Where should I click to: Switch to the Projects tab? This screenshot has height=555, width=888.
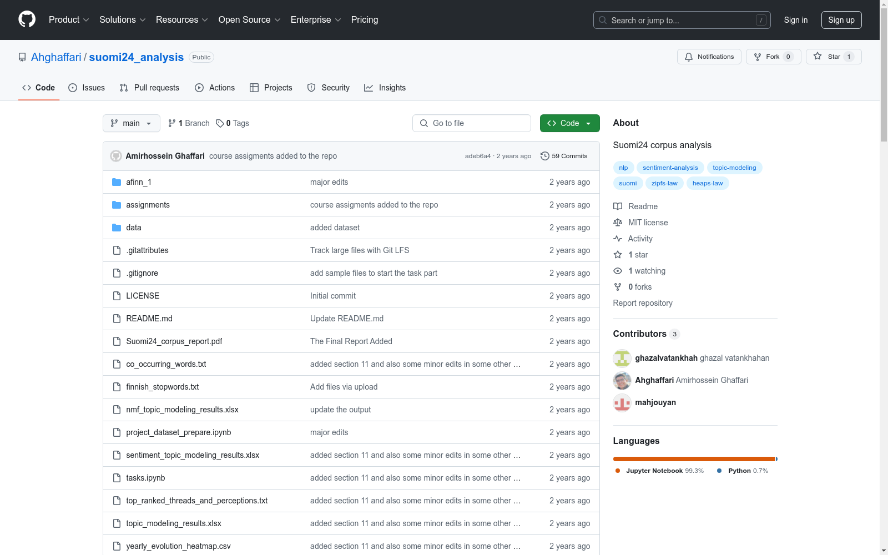(x=271, y=88)
